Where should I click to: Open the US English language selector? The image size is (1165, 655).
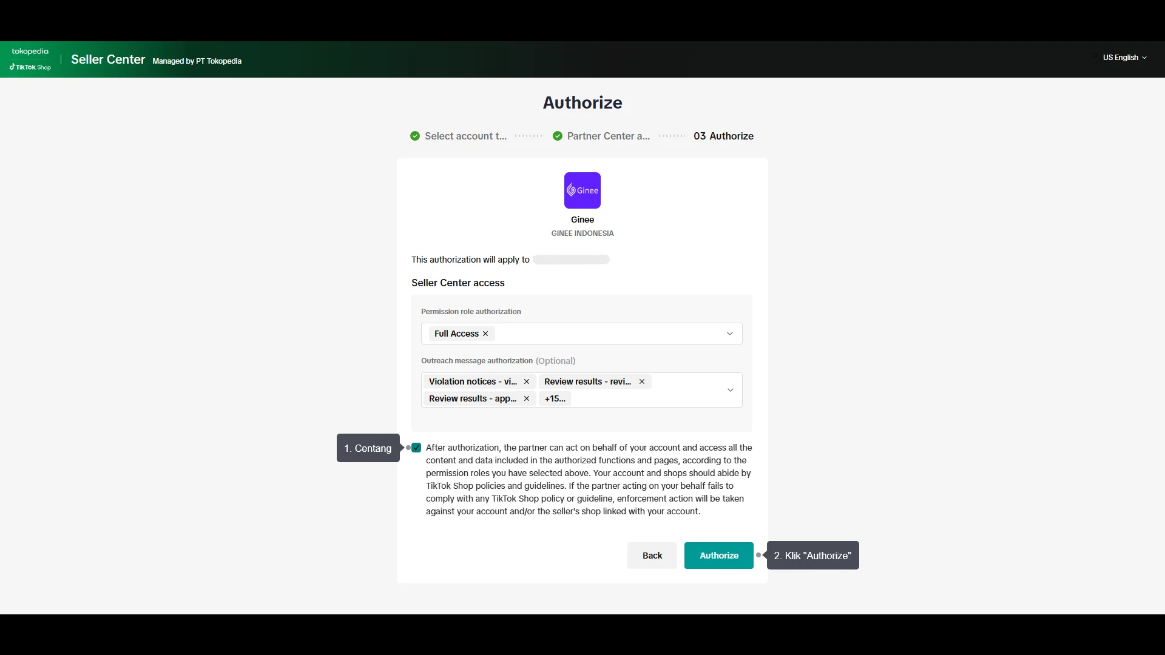(x=1124, y=58)
